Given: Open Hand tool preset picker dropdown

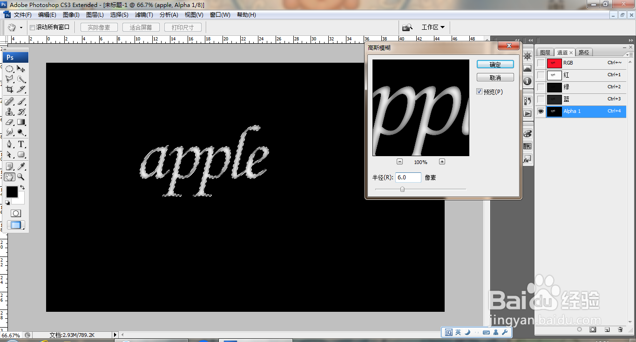Looking at the screenshot, I should click(21, 28).
